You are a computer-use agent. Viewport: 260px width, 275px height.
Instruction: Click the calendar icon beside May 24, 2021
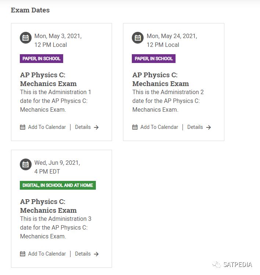138,38
